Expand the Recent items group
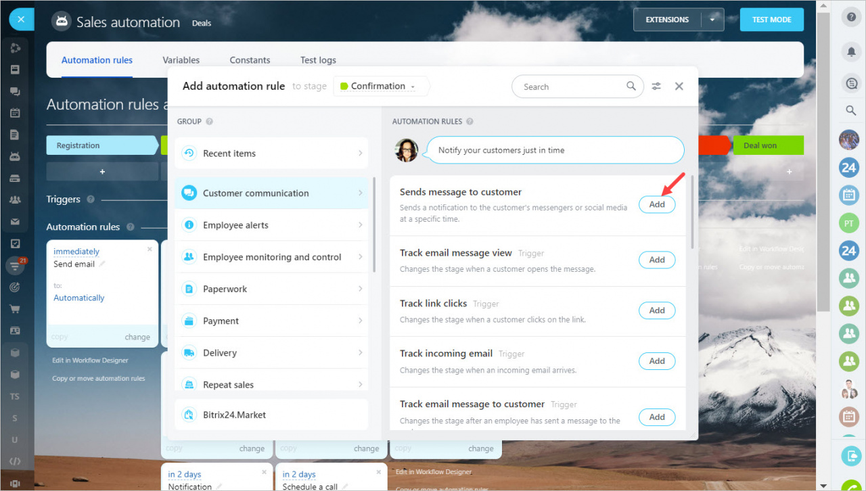866x491 pixels. pos(271,154)
